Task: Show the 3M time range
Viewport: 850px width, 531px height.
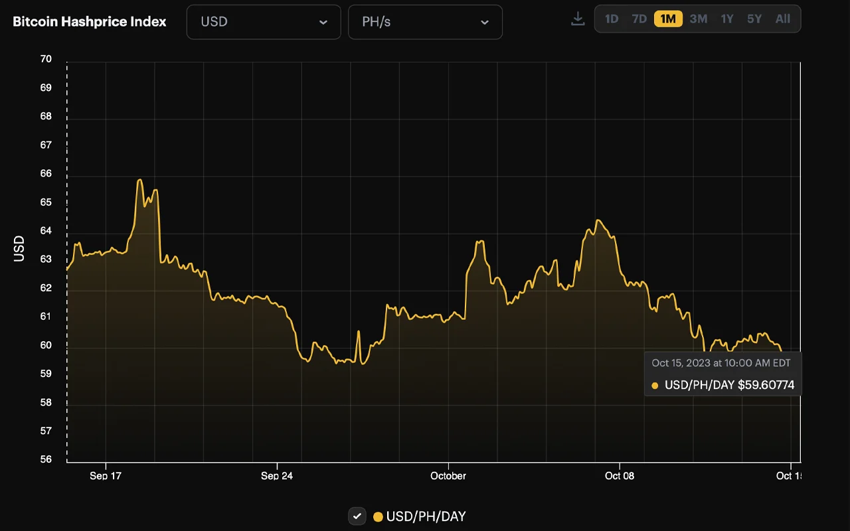Action: tap(698, 19)
